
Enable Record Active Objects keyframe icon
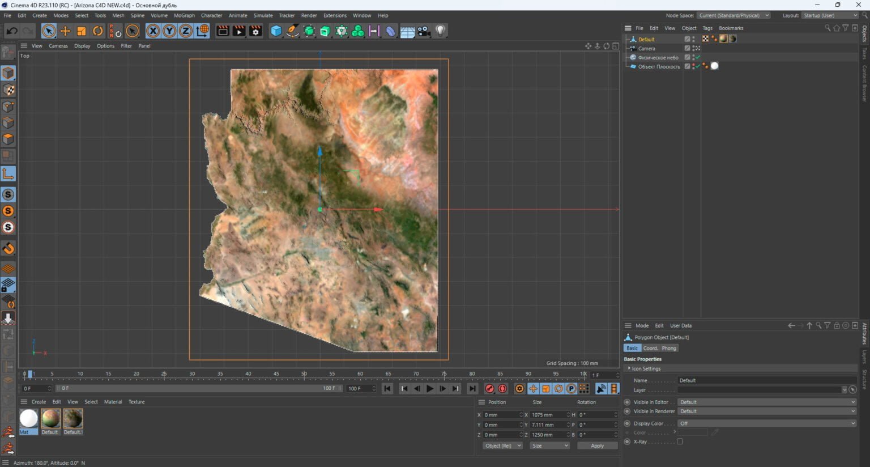point(489,389)
